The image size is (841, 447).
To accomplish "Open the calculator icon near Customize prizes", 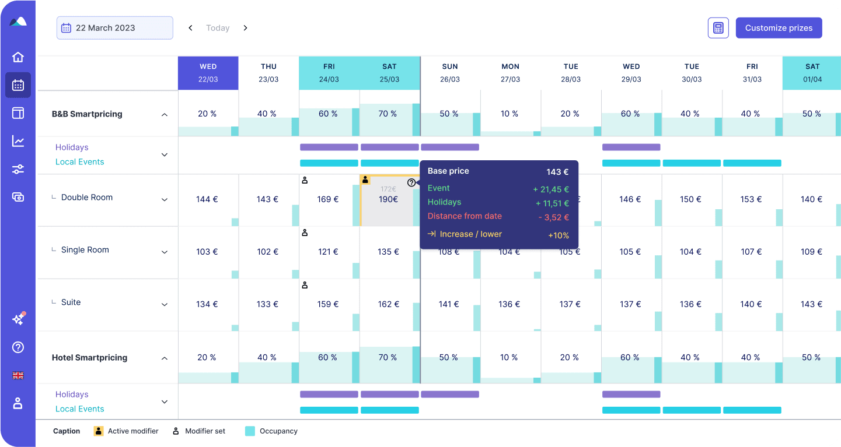I will pos(718,27).
